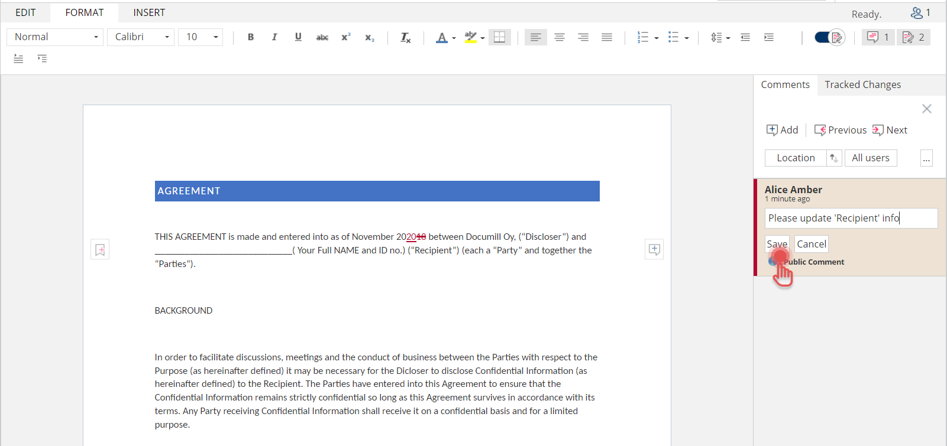Toggle bold formatting
Viewport: 947px width, 446px height.
251,37
